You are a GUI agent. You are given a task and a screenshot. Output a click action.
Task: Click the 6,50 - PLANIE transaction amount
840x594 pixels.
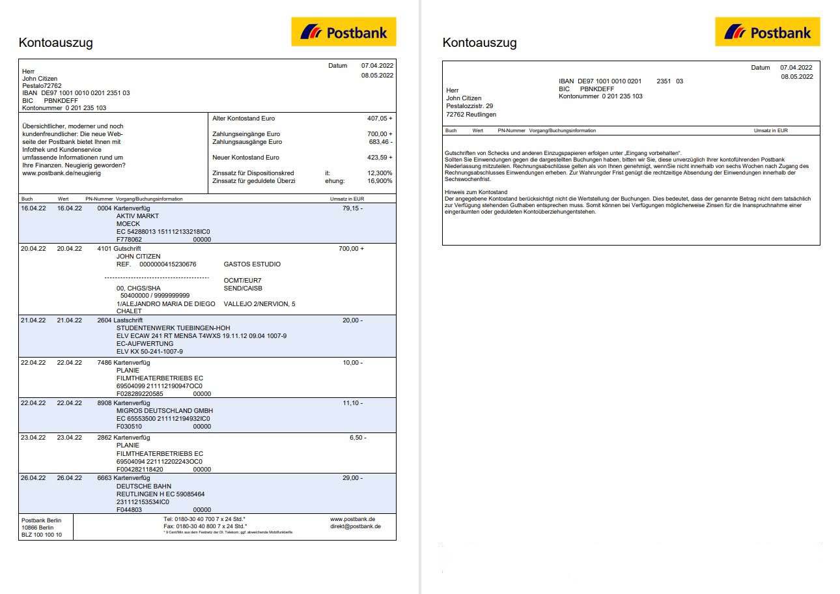[x=357, y=438]
